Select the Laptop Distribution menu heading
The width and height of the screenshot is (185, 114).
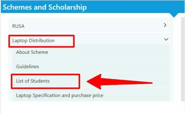click(x=33, y=40)
